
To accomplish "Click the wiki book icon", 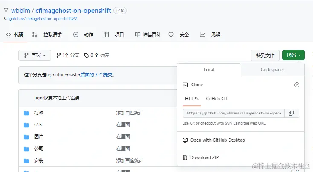I will [x=138, y=35].
